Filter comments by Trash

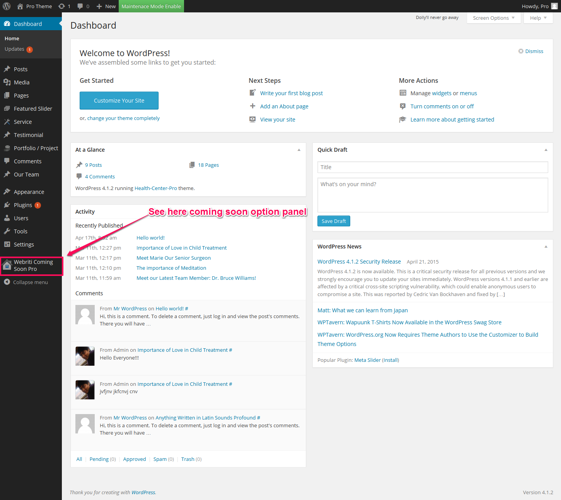(188, 459)
